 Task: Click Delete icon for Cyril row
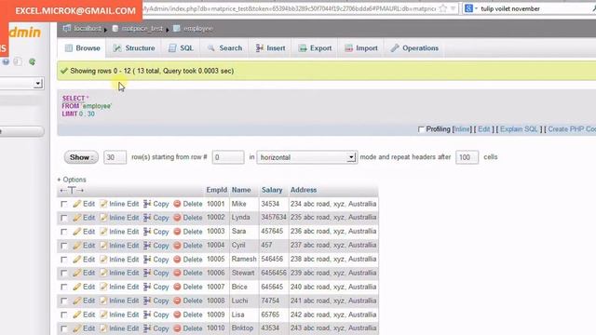(177, 246)
